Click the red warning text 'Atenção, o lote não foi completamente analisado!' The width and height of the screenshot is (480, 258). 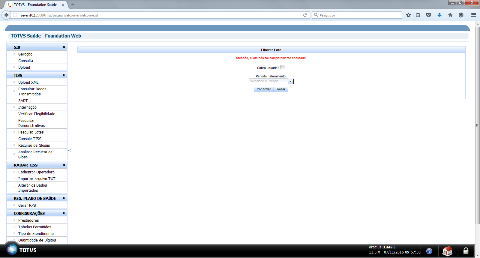click(x=271, y=58)
